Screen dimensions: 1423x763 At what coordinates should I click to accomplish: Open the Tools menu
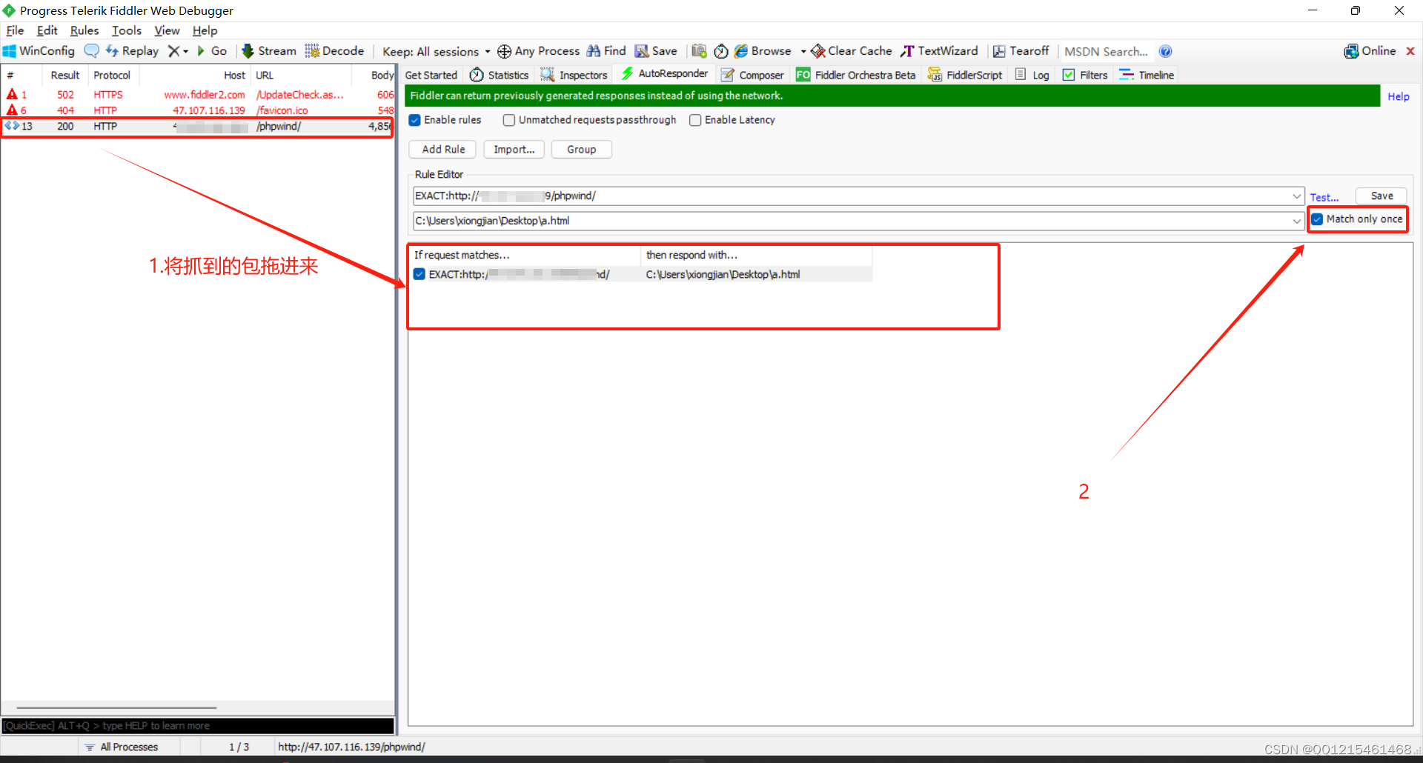(127, 30)
